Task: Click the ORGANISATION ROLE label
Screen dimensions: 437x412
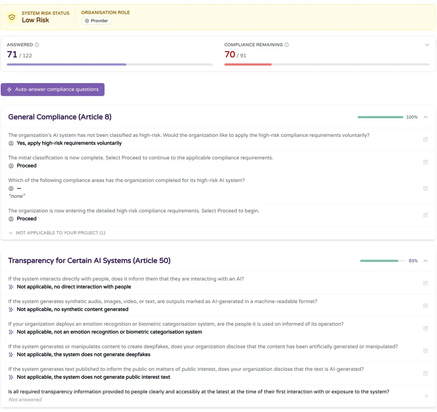Action: point(105,12)
